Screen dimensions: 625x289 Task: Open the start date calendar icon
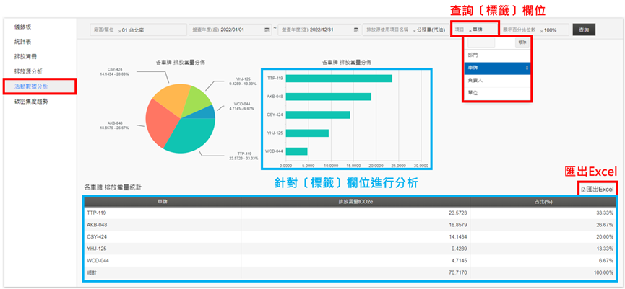tap(267, 30)
